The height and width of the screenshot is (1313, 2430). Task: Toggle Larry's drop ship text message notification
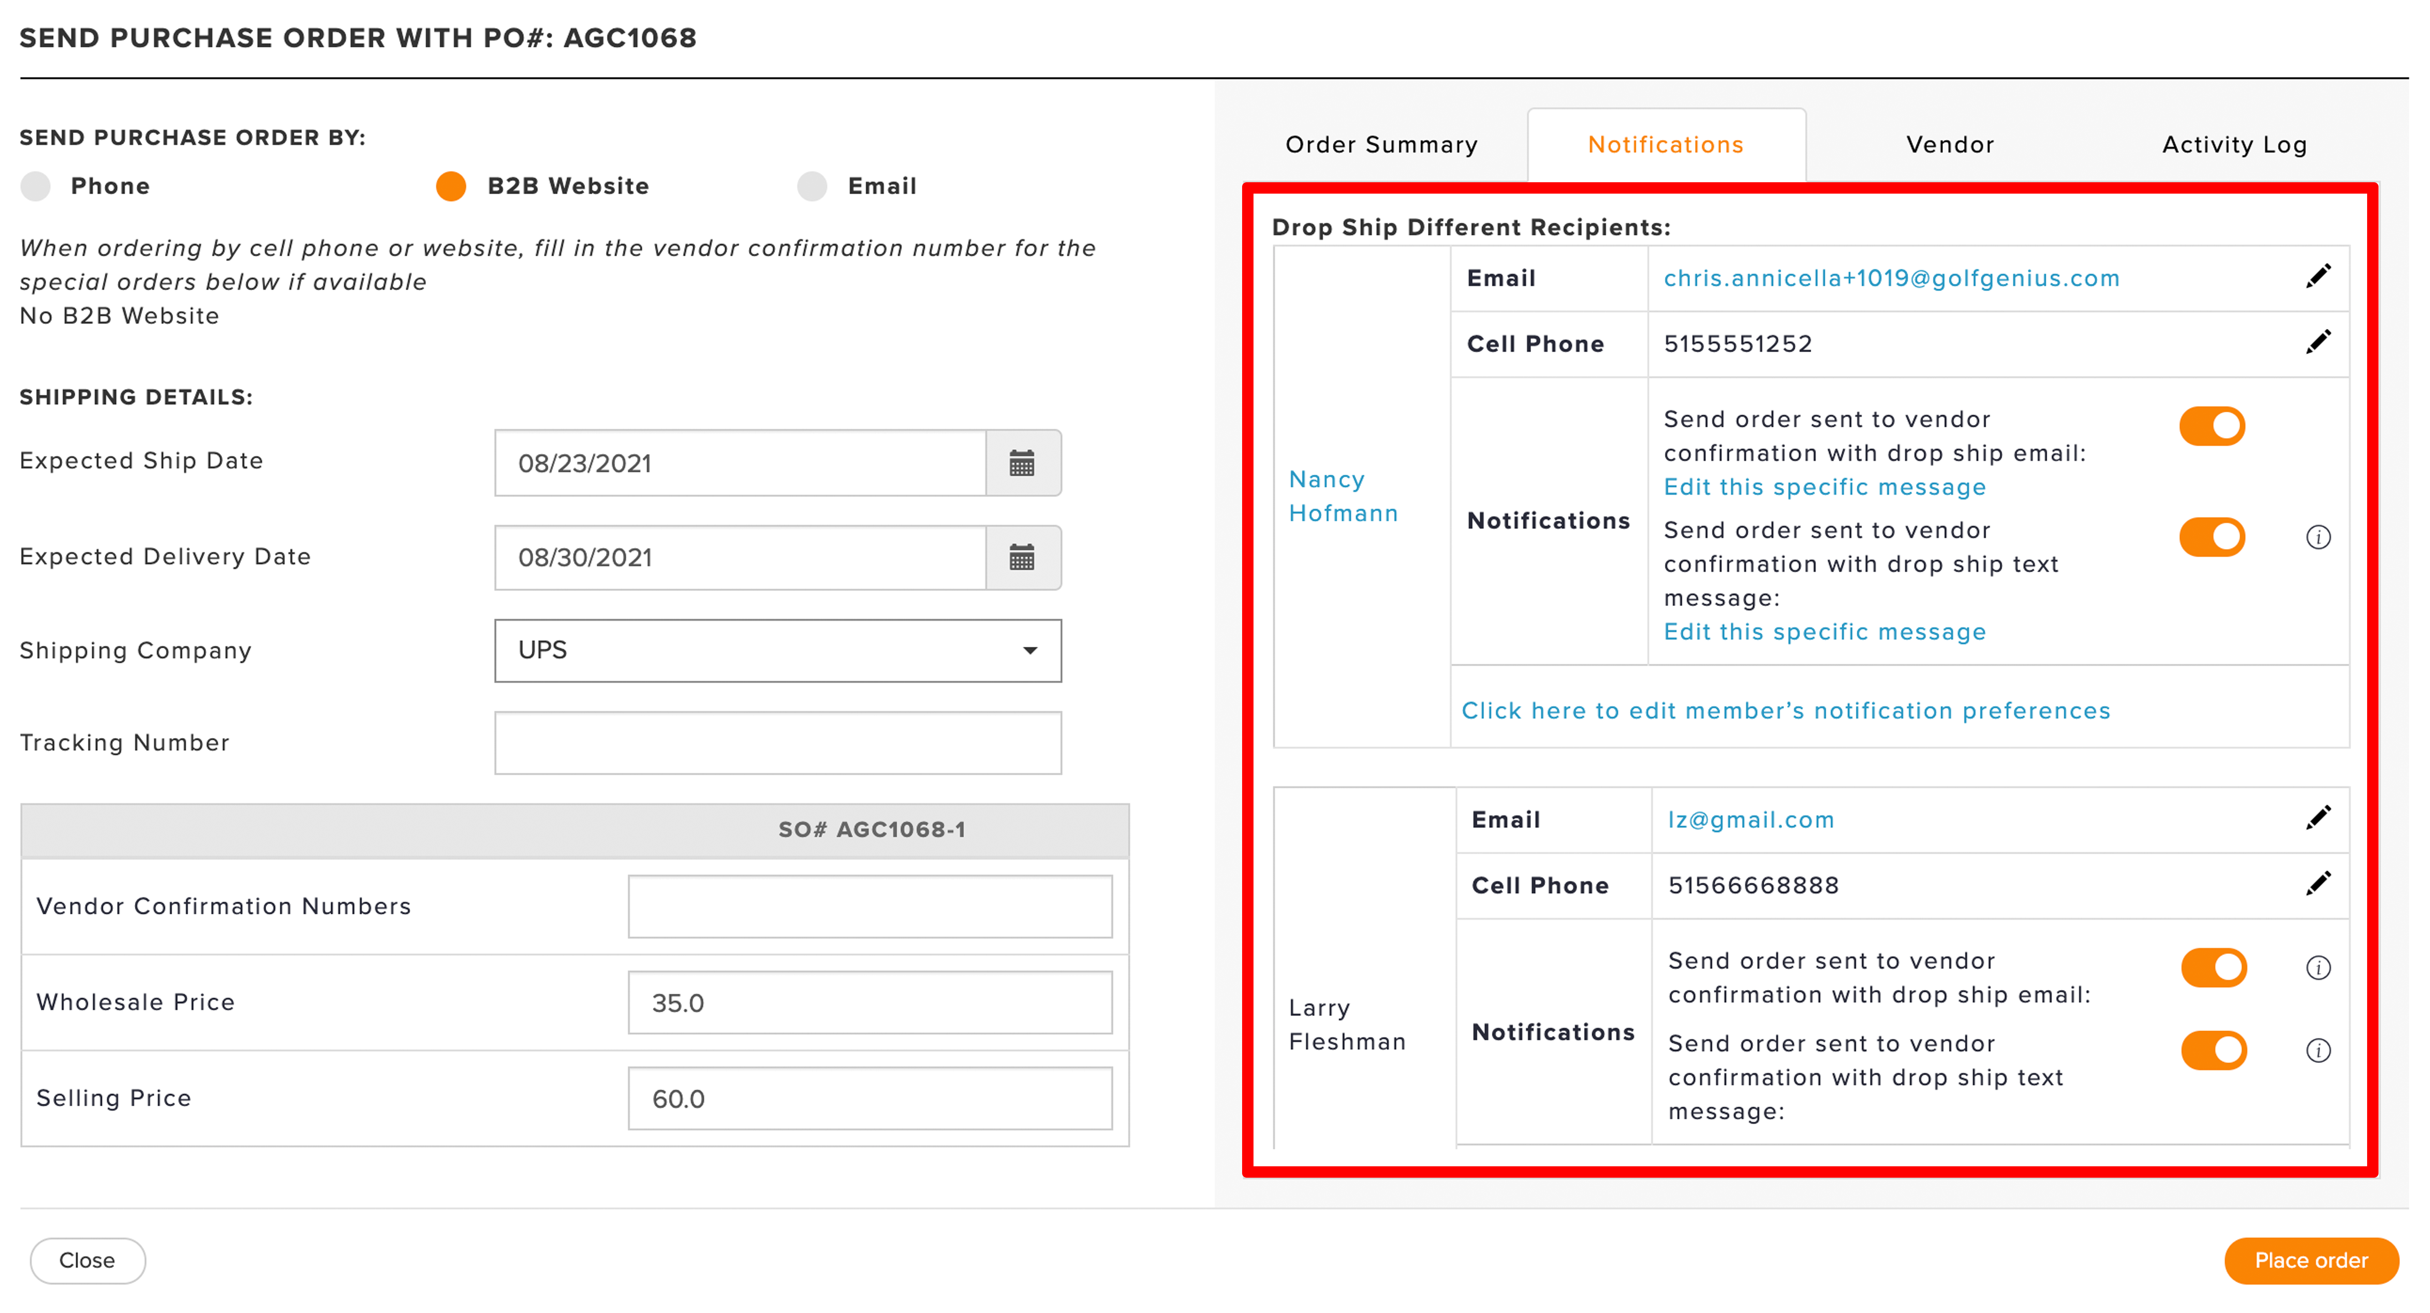coord(2214,1050)
